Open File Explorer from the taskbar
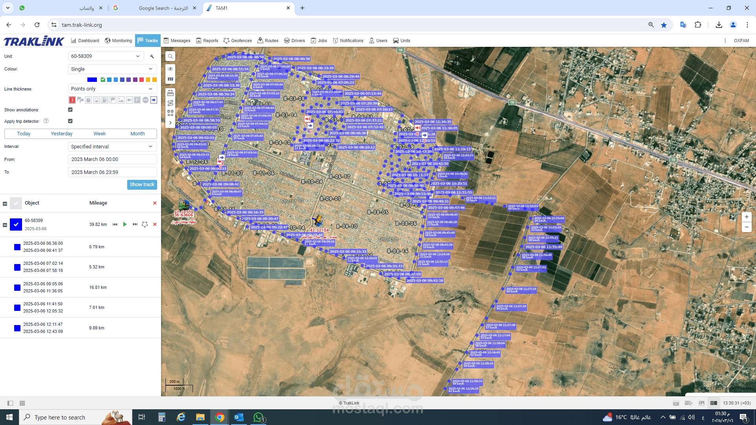The width and height of the screenshot is (756, 425). point(200,417)
